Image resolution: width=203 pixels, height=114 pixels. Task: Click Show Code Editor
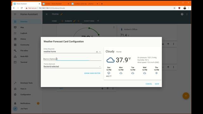(x=92, y=73)
